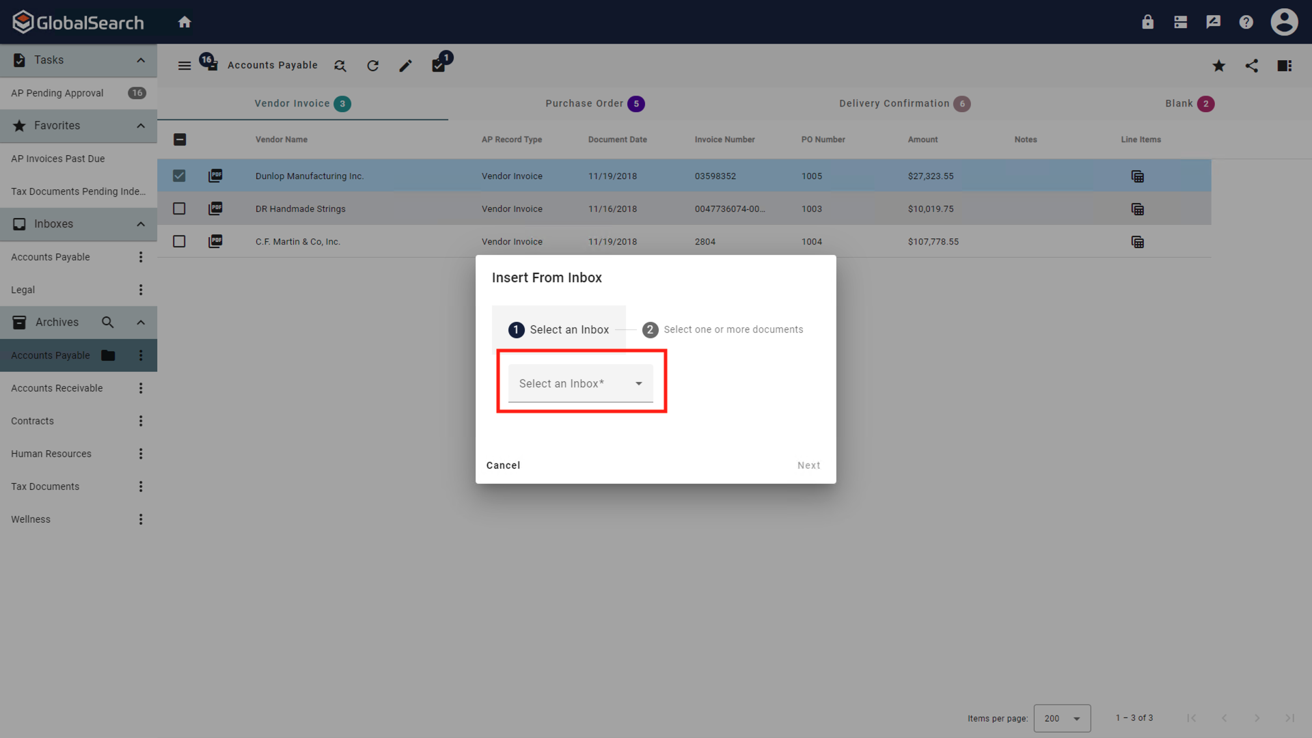Check the DR Handmade Strings checkbox

(x=179, y=208)
